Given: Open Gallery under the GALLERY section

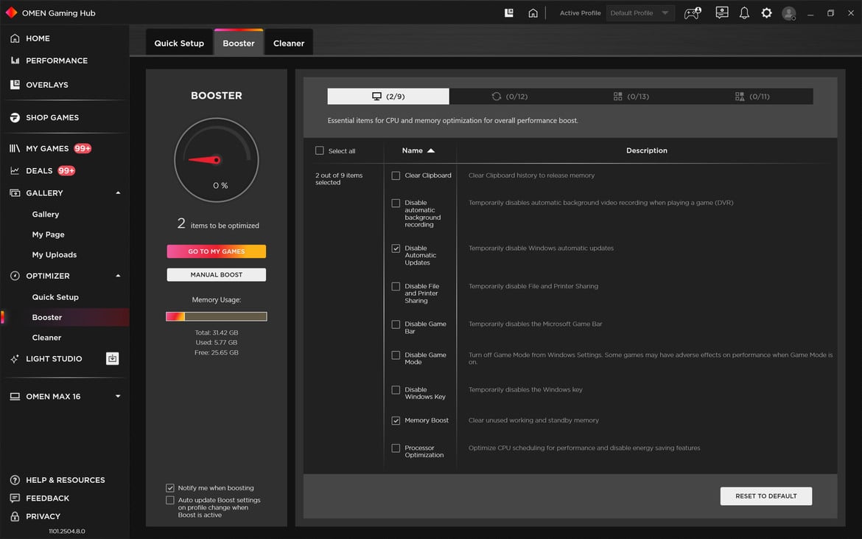Looking at the screenshot, I should point(46,215).
